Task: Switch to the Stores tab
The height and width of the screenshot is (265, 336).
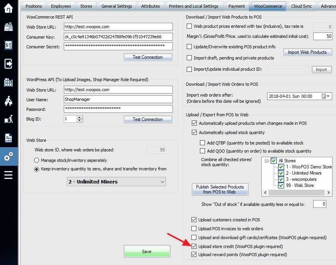Action: 86,6
